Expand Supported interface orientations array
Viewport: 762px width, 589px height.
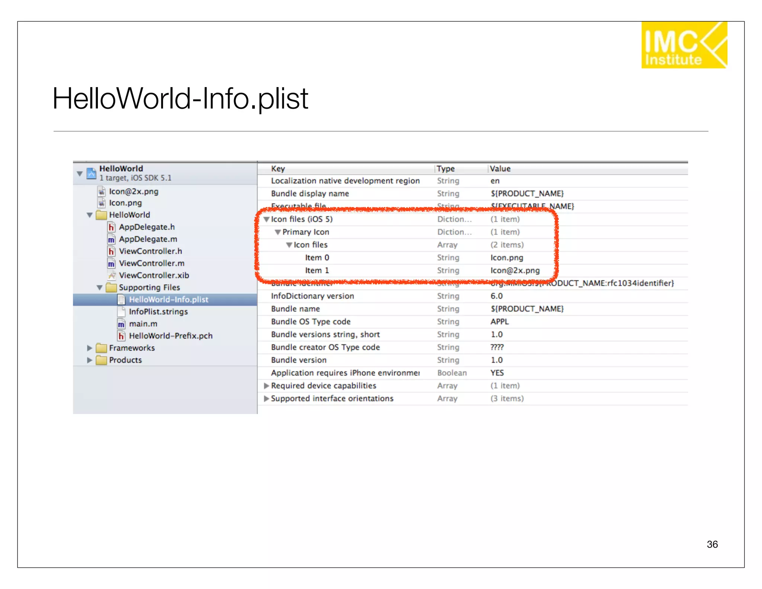pos(266,398)
